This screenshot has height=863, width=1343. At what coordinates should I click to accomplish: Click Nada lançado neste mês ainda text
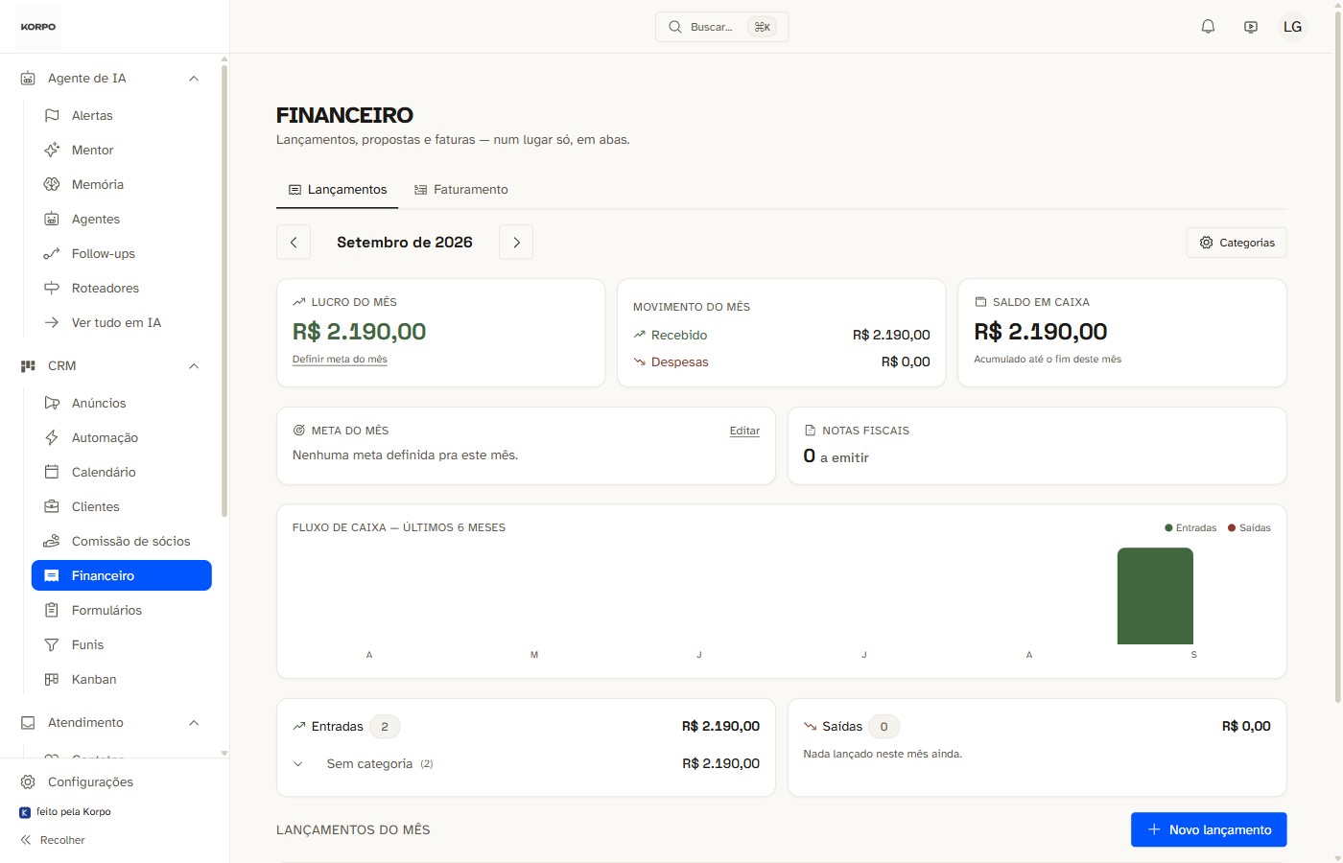[x=883, y=754]
